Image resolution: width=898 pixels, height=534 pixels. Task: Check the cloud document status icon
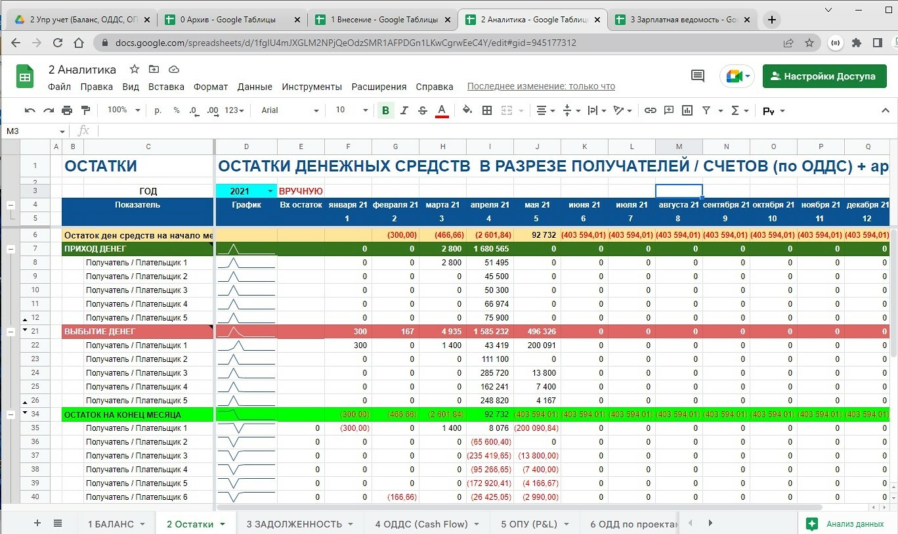174,70
